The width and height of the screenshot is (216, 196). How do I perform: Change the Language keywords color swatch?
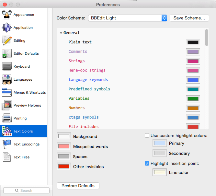(193, 80)
